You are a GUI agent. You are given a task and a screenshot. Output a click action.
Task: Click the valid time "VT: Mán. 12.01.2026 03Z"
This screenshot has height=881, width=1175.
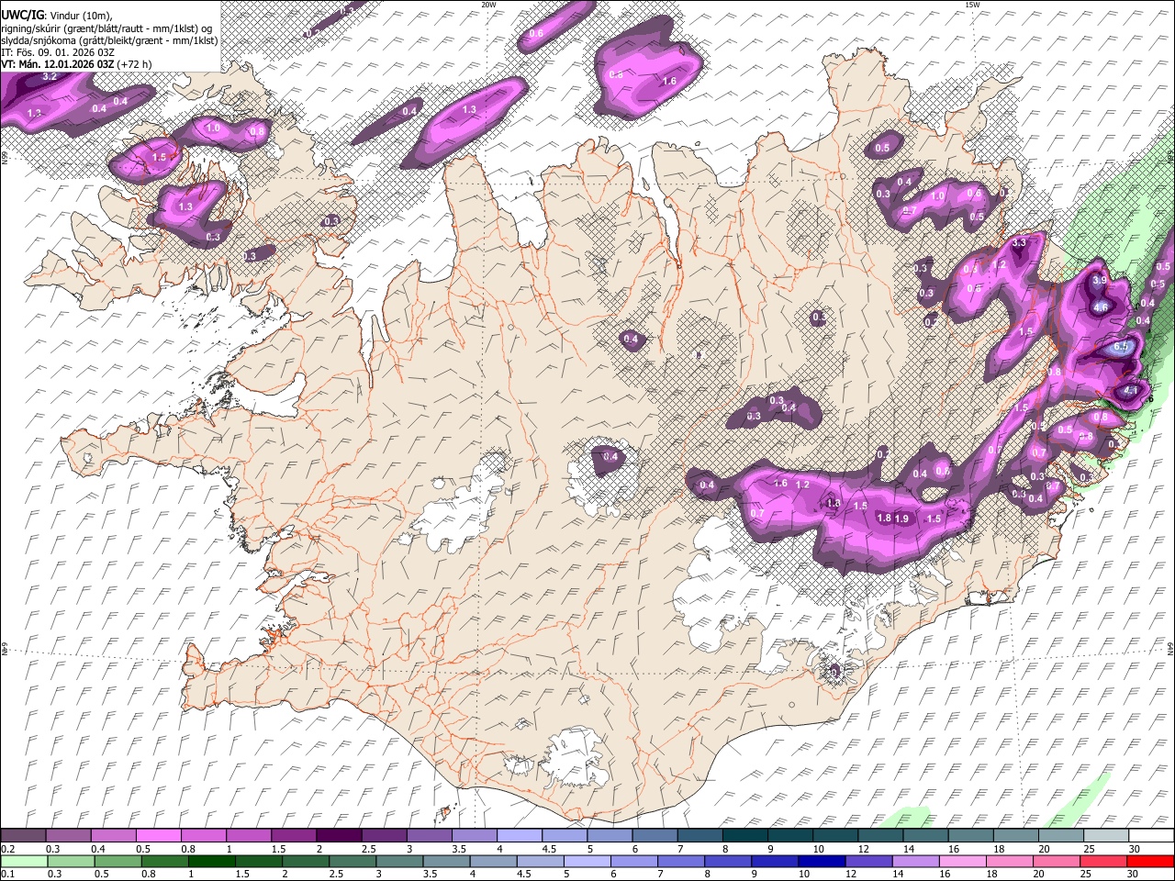58,64
